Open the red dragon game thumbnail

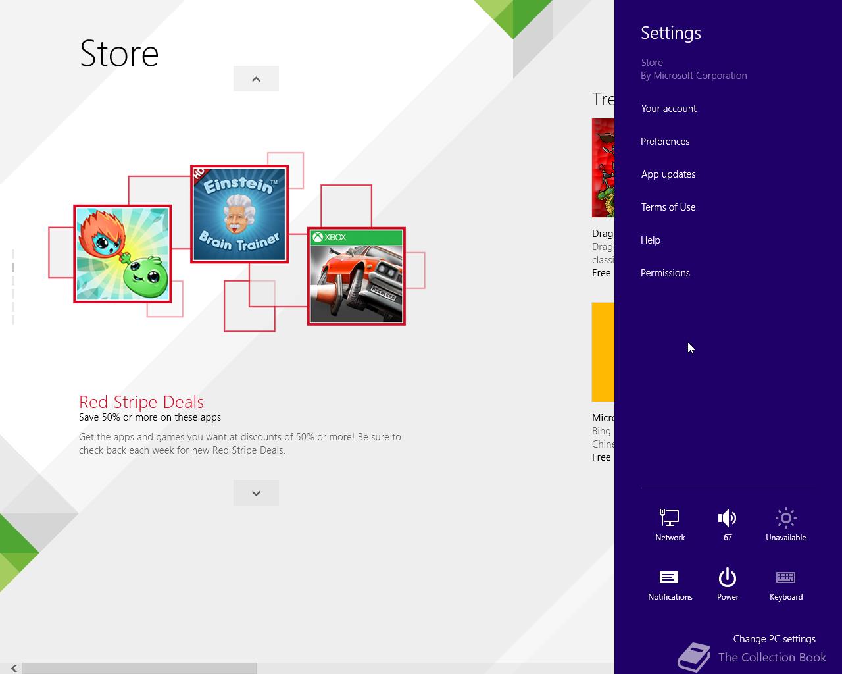(603, 168)
